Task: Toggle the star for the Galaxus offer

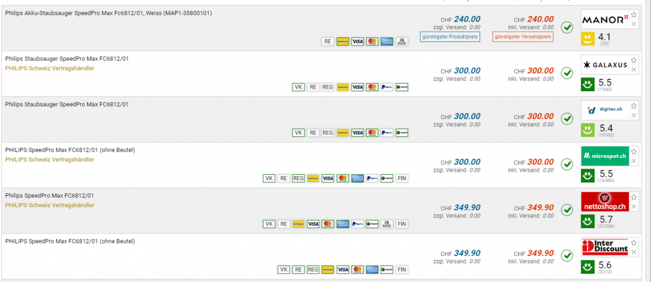Action: click(x=633, y=60)
